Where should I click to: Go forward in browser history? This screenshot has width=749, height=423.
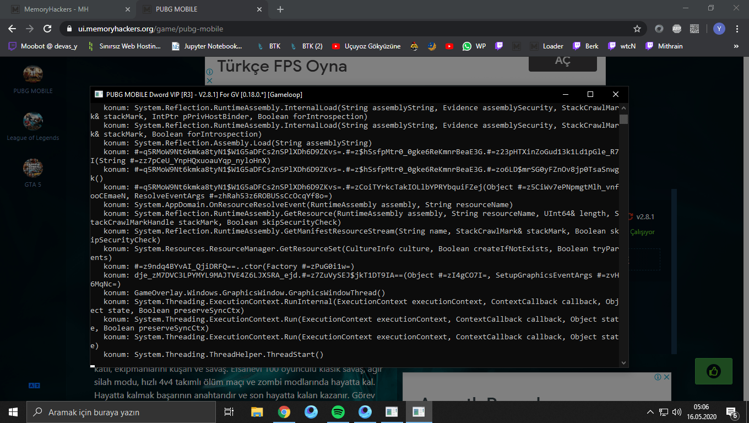pyautogui.click(x=30, y=29)
